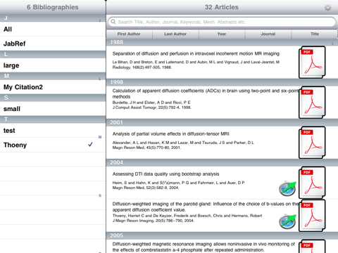Jump to index letter S in sidebar

click(x=100, y=195)
